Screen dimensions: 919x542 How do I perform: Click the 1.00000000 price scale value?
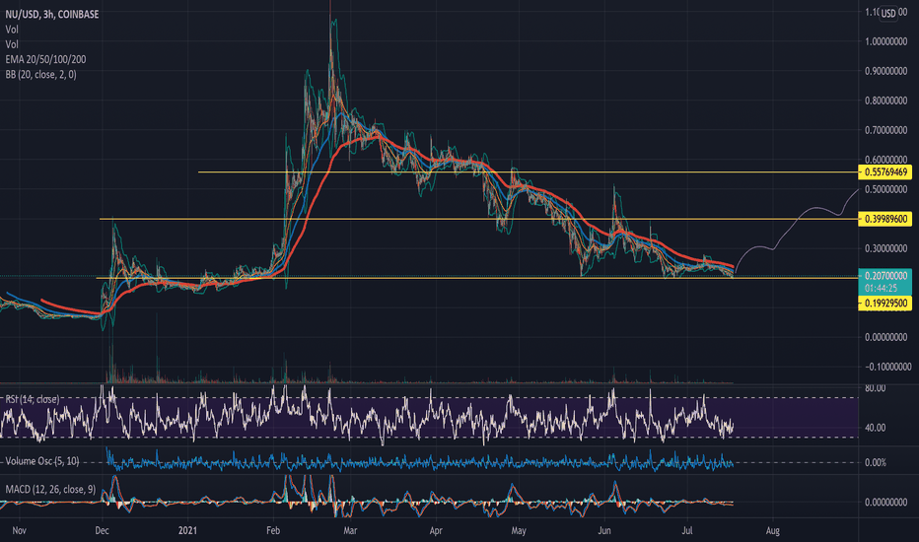pyautogui.click(x=885, y=41)
